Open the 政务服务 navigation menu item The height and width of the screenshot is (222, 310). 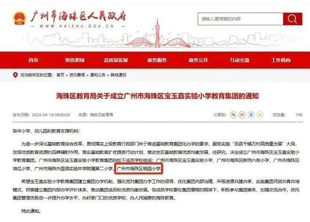[x=157, y=60]
